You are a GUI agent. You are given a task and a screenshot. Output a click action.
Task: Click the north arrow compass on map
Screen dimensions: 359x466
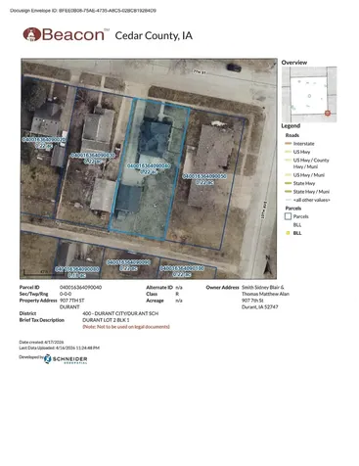[268, 265]
